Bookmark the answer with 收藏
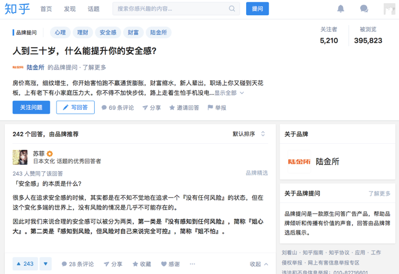Viewport: 399px width, 274px height. point(142,264)
